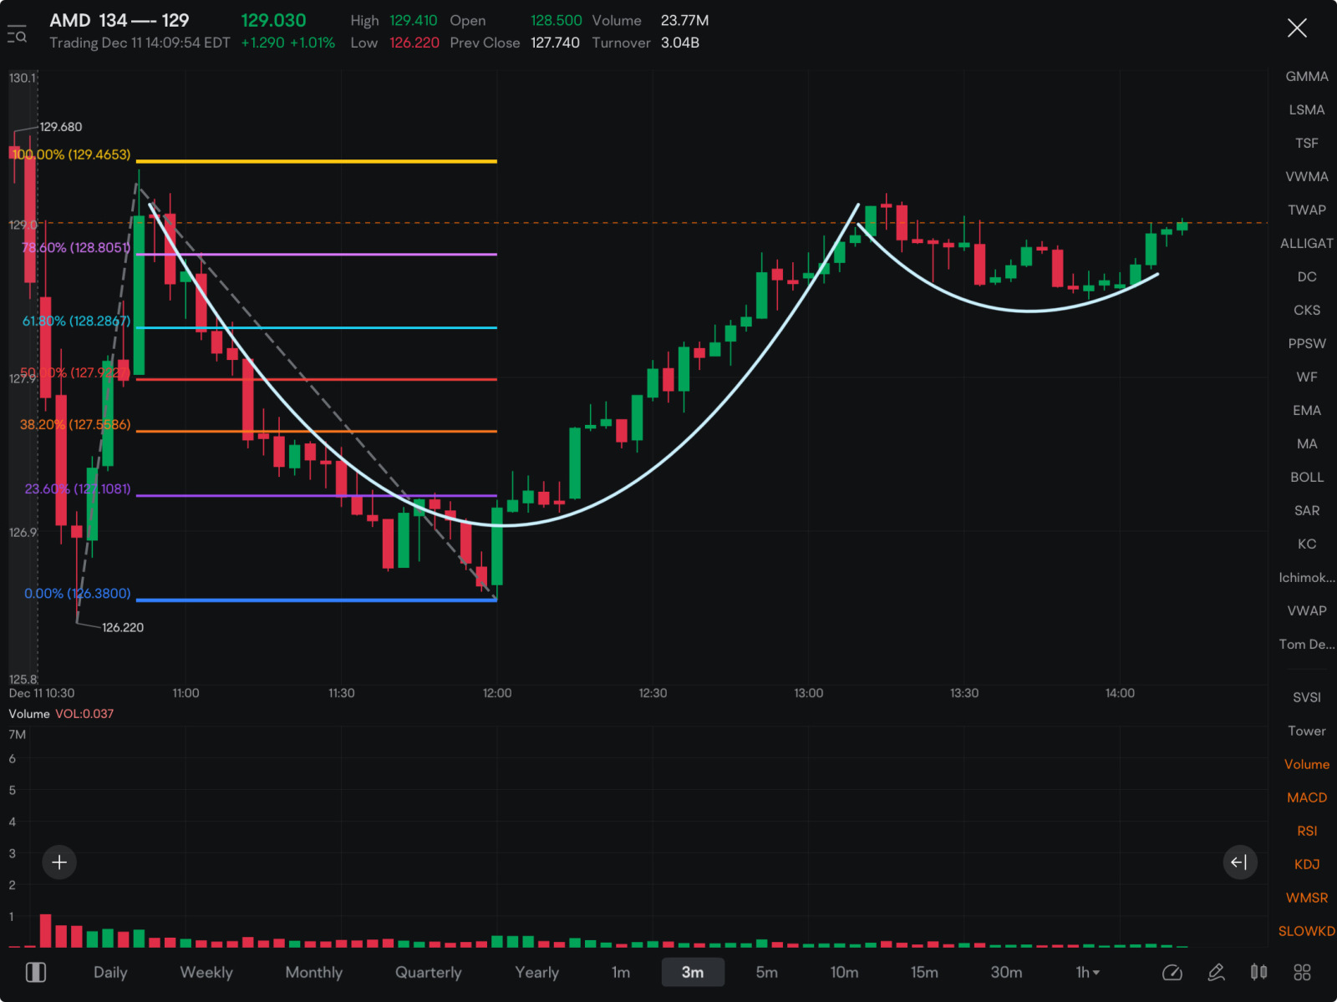Select the 100.00% yellow Fibonacci line
Screen dimensions: 1337x1002
[316, 161]
